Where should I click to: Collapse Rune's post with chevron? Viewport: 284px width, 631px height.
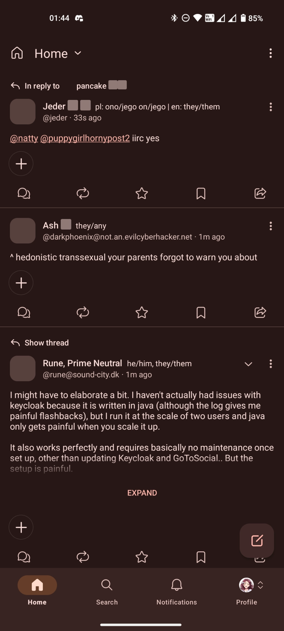tap(248, 364)
